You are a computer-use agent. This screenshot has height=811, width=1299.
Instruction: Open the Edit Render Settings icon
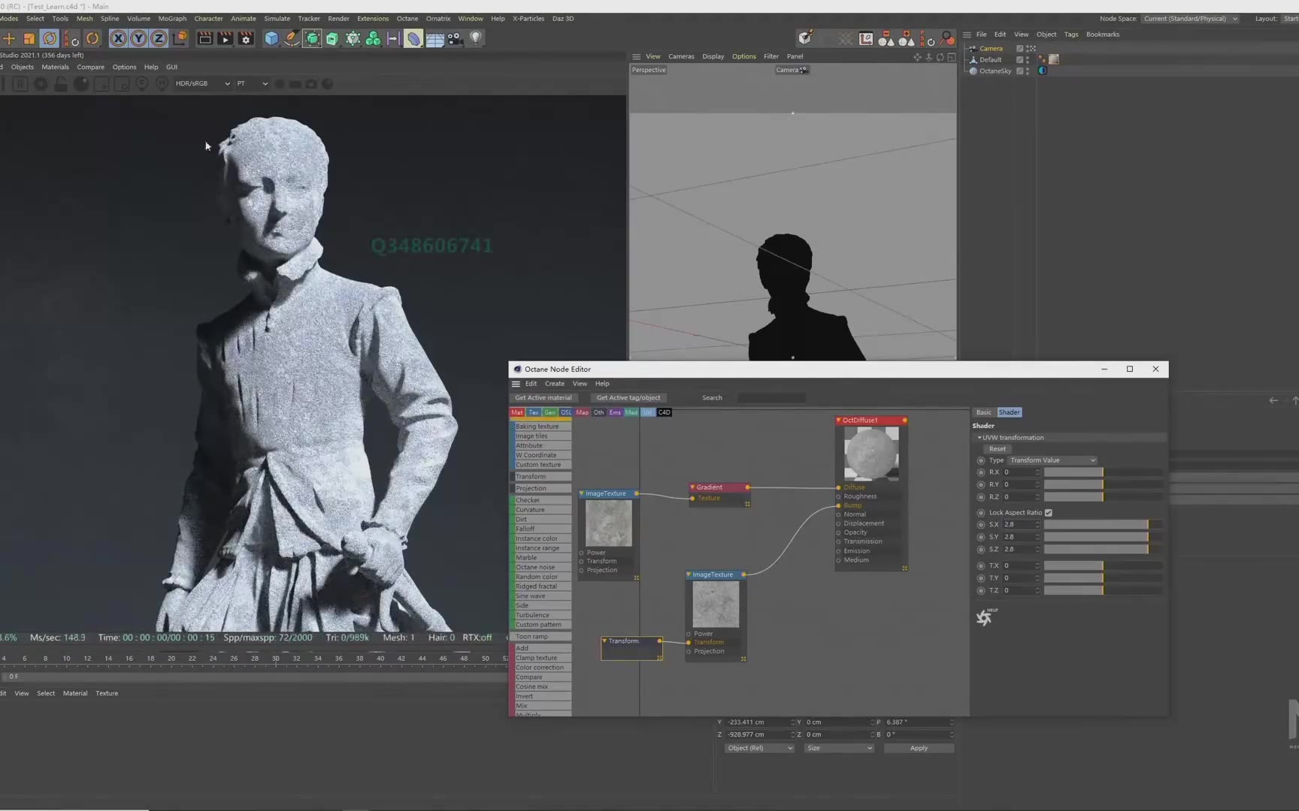click(246, 38)
